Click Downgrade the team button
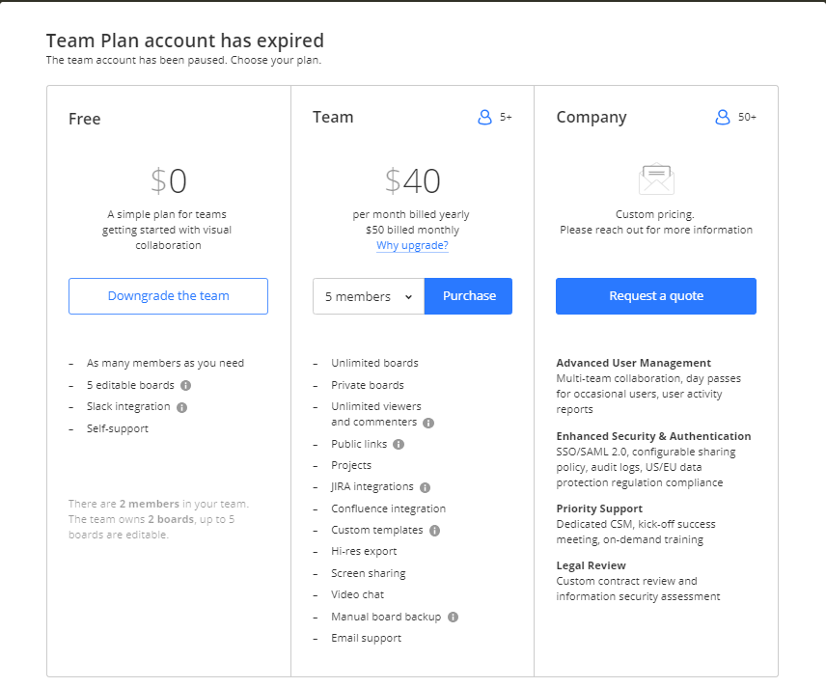Screen dimensions: 826x687 tap(168, 296)
